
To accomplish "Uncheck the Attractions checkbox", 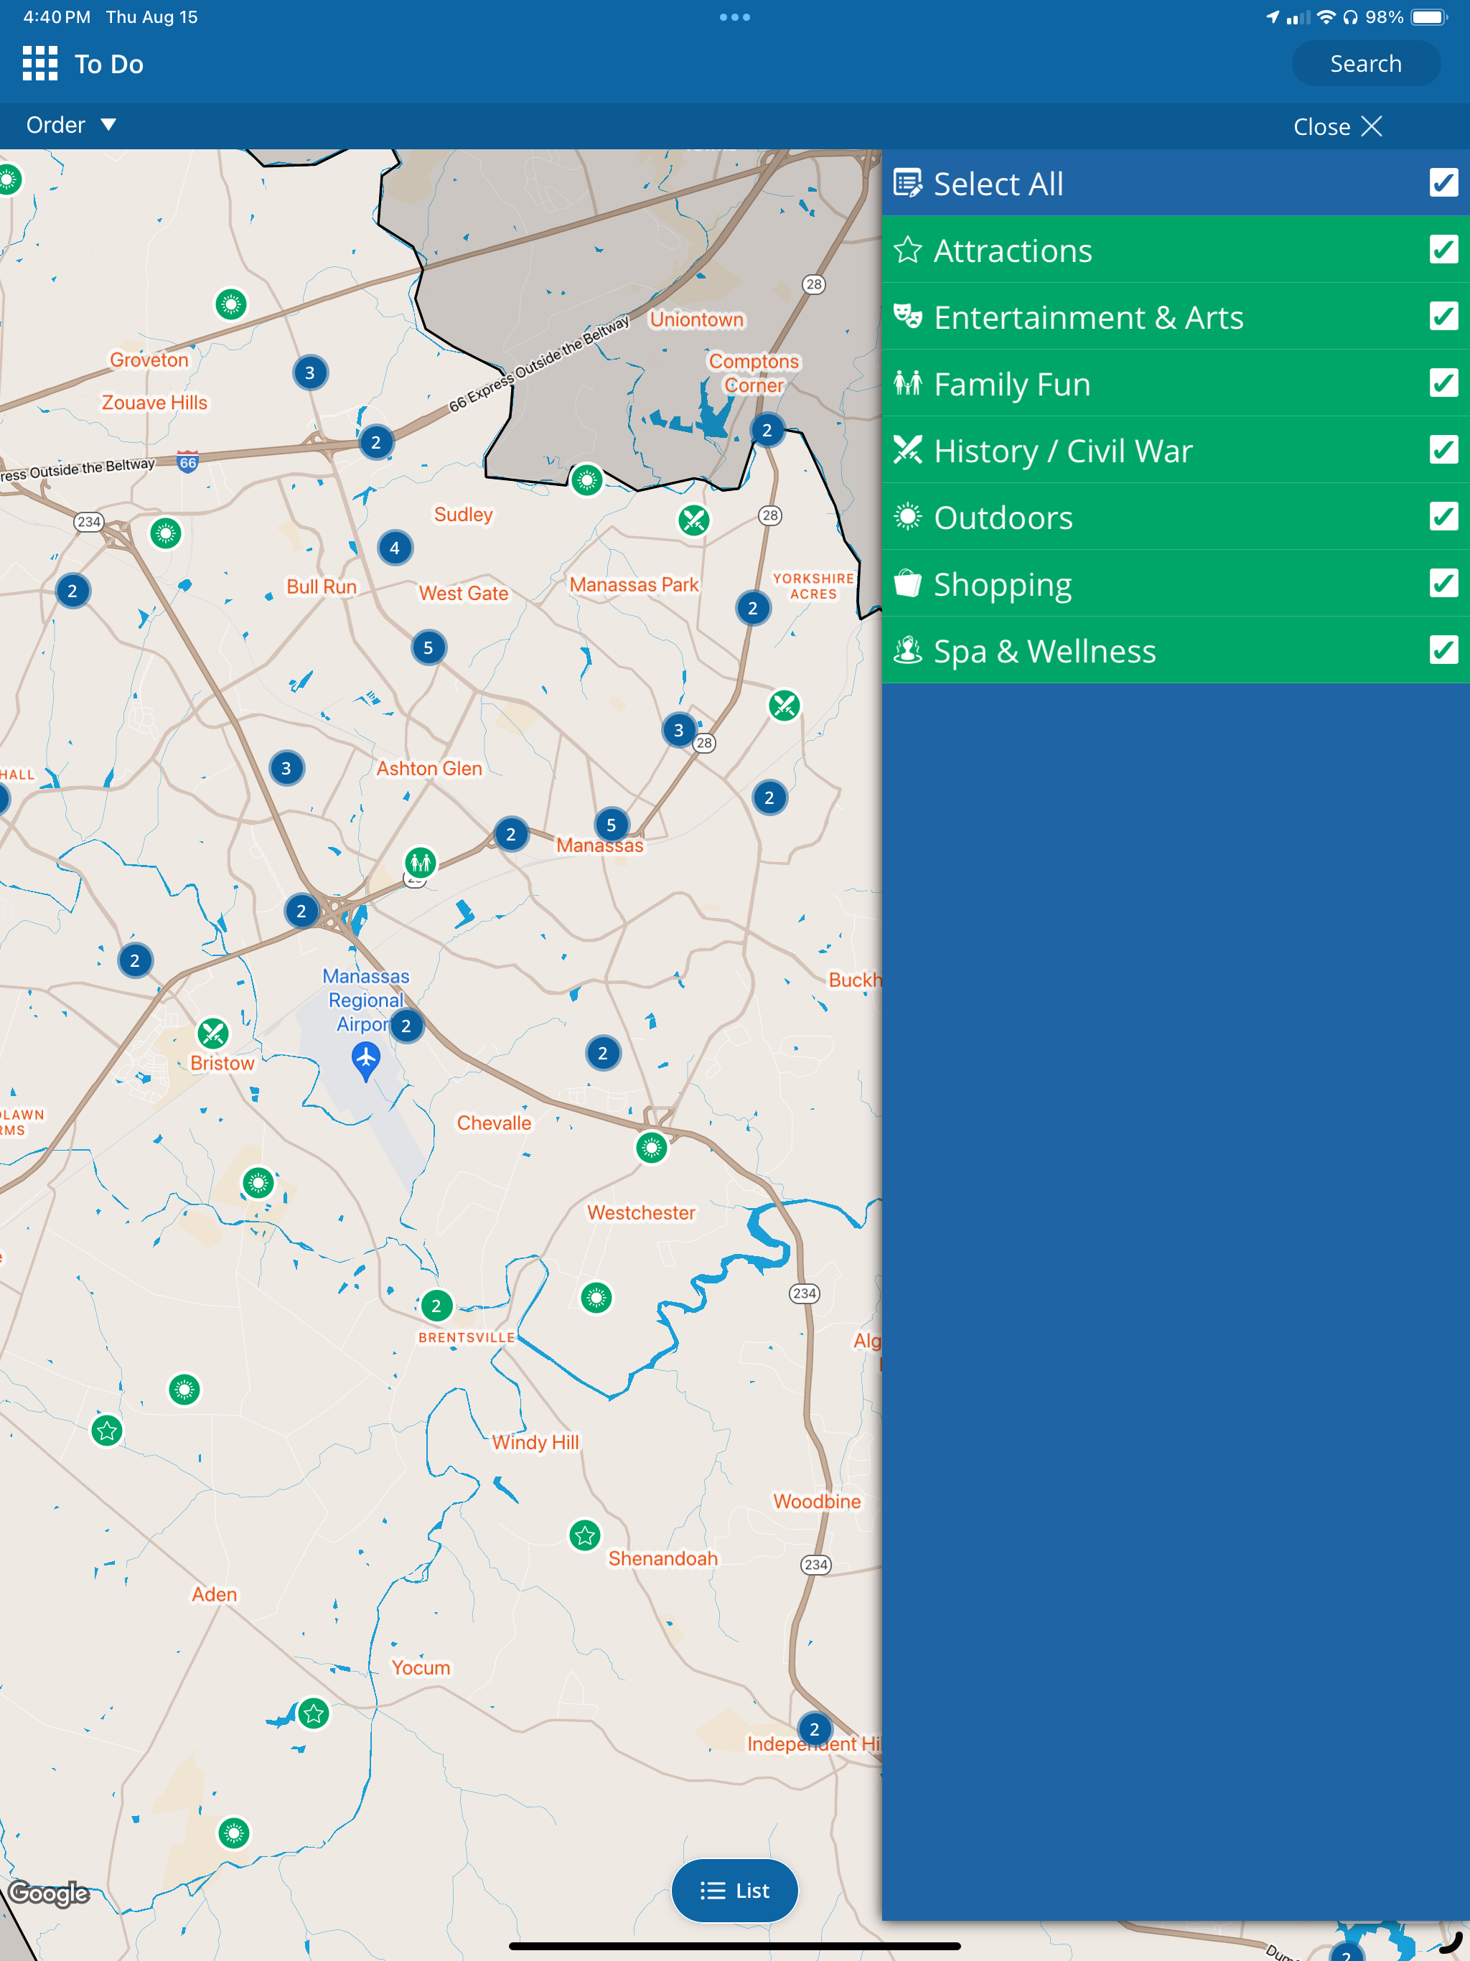I will coord(1443,250).
